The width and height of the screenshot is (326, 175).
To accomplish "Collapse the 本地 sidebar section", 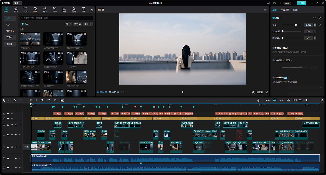I will pyautogui.click(x=10, y=18).
